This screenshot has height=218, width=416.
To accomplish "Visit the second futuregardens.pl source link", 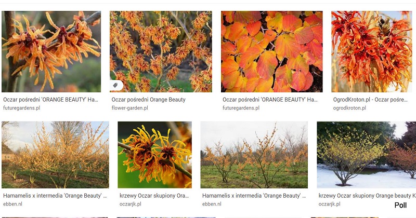I will point(241,108).
